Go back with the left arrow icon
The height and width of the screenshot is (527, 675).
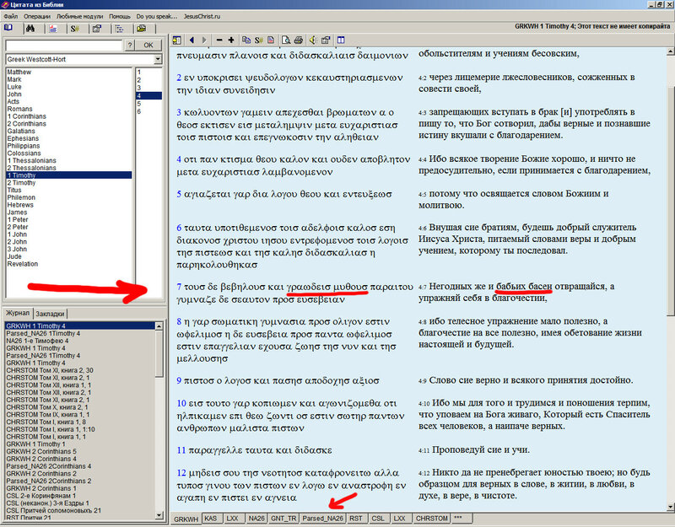tap(192, 40)
